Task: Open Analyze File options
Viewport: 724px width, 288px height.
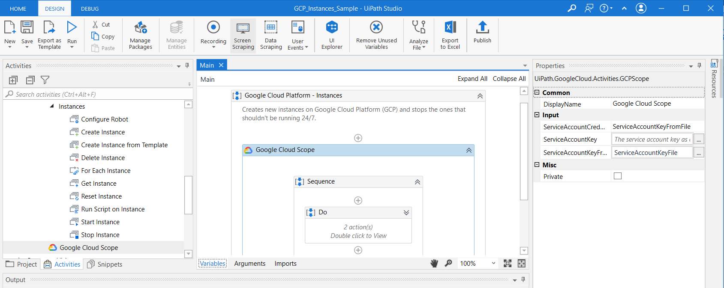Action: click(x=418, y=35)
